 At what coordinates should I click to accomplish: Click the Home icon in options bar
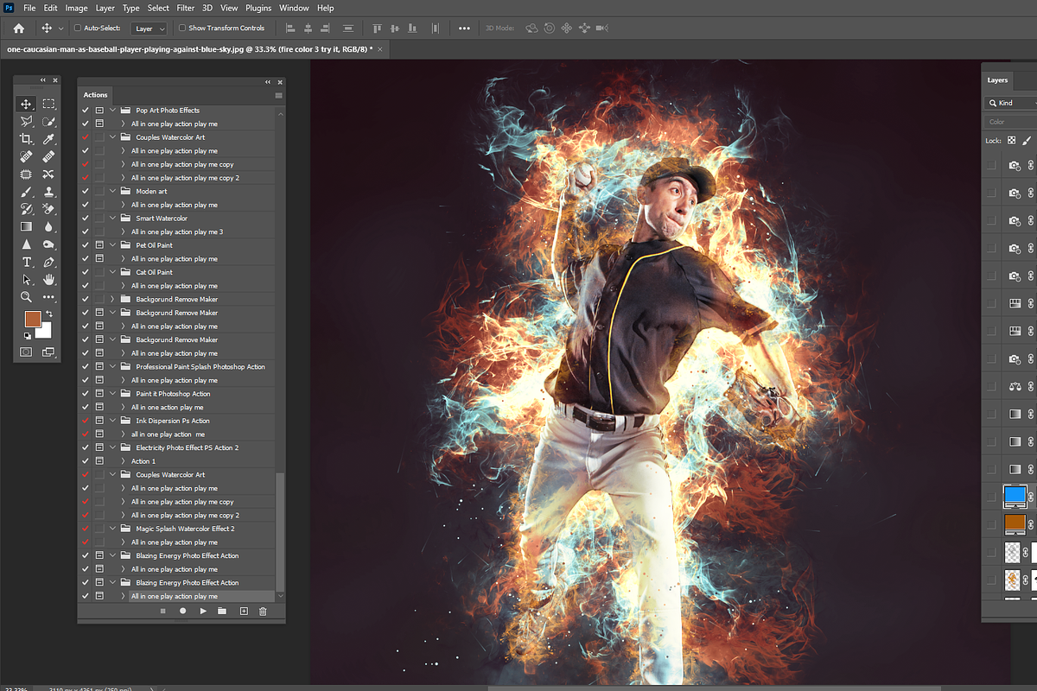coord(19,29)
